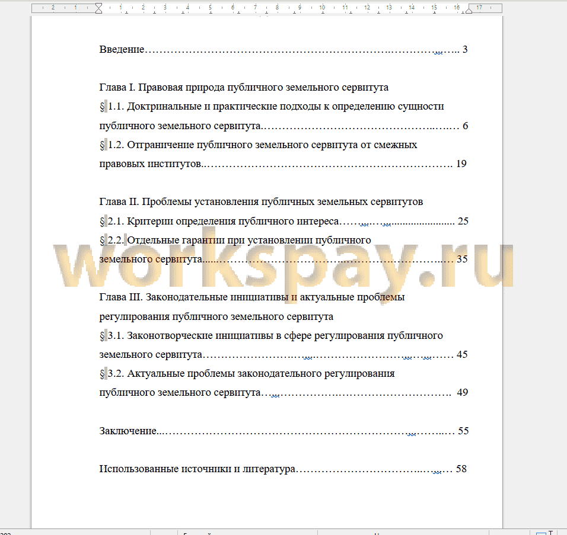Screen dimensions: 567x535
Task: Click the word "Введение" in the contents
Action: pyautogui.click(x=122, y=50)
